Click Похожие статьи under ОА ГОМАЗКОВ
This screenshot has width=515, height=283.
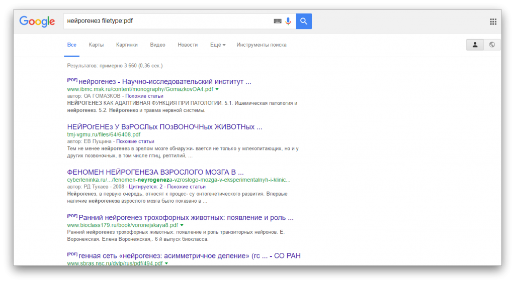[x=144, y=96]
